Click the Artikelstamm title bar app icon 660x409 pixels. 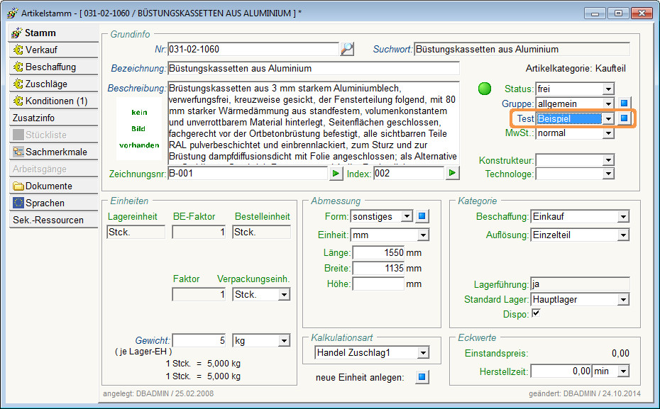tap(13, 13)
